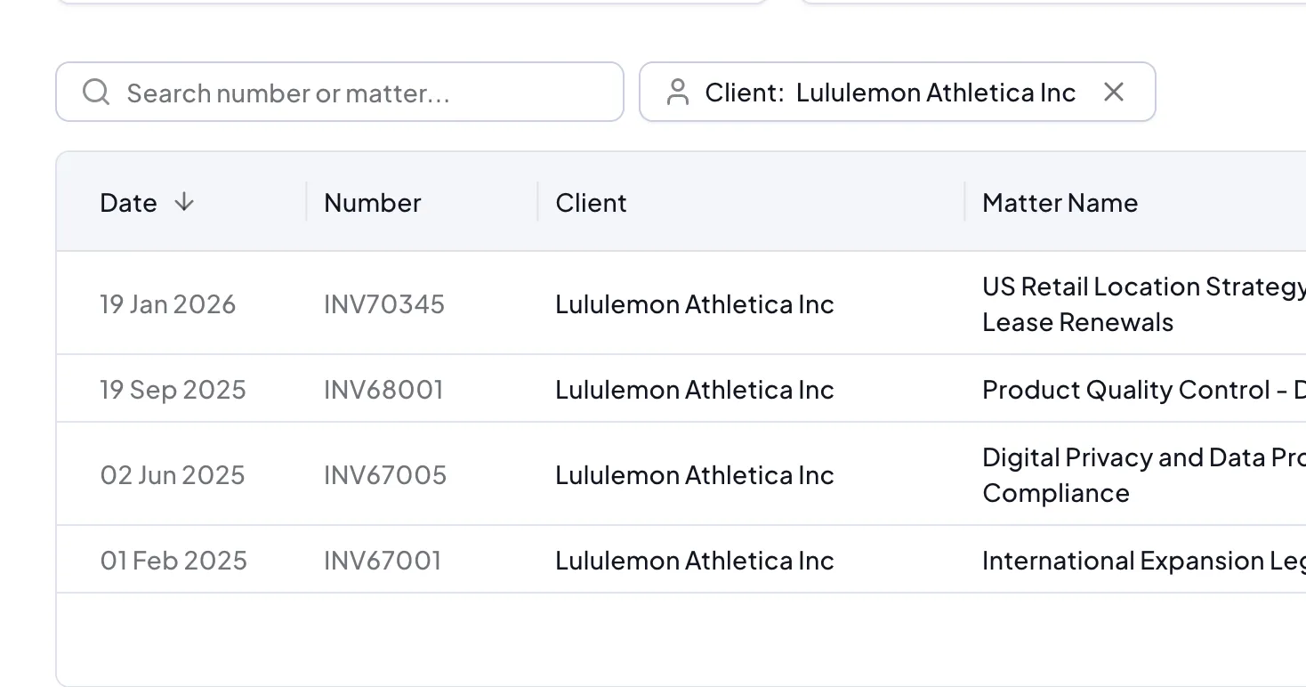
Task: Remove the Lululemon client filter
Action: [x=1114, y=92]
